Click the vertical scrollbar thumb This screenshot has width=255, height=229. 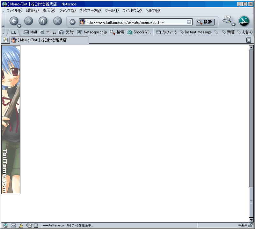click(251, 202)
